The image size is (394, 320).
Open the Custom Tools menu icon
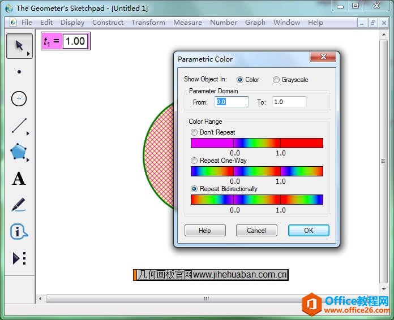coord(19,258)
